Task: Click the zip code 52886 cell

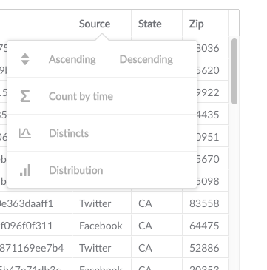Action: click(x=206, y=248)
